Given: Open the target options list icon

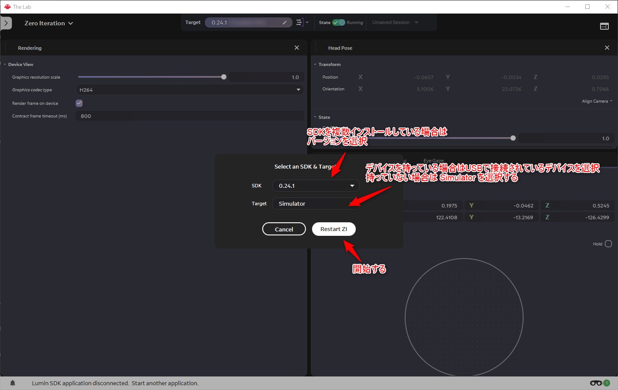Looking at the screenshot, I should [x=302, y=22].
